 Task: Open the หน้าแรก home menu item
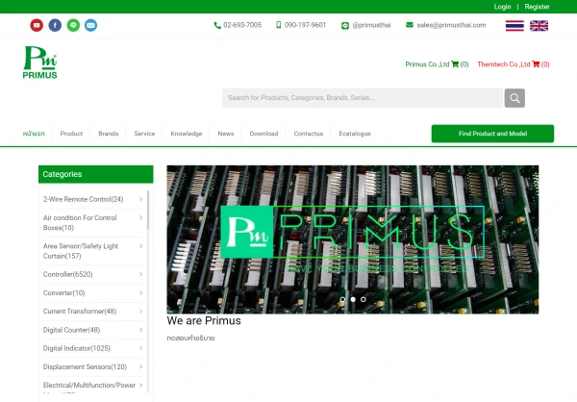tap(34, 134)
